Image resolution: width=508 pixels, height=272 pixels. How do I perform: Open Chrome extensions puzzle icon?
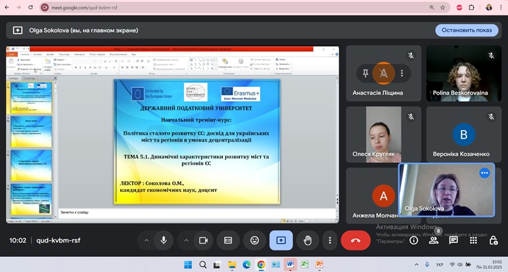tap(471, 7)
